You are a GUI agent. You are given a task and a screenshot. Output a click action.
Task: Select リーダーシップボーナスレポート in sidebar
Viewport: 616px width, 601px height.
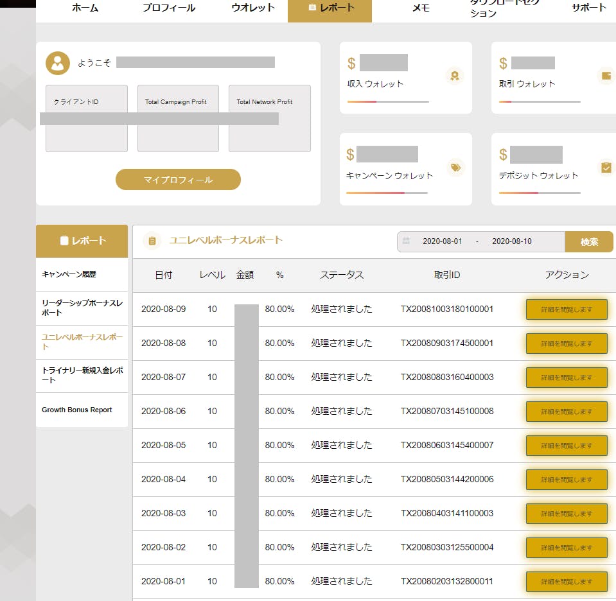[x=82, y=308]
